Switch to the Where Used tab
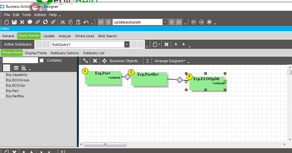 point(85,36)
